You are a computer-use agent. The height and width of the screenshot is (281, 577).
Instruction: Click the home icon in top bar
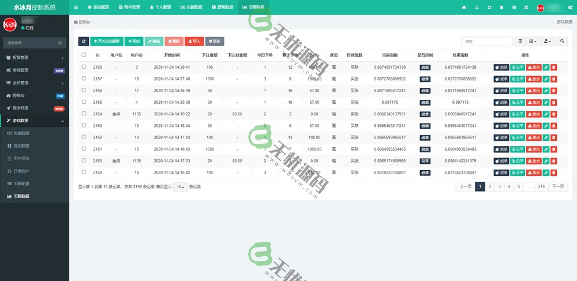click(x=464, y=8)
